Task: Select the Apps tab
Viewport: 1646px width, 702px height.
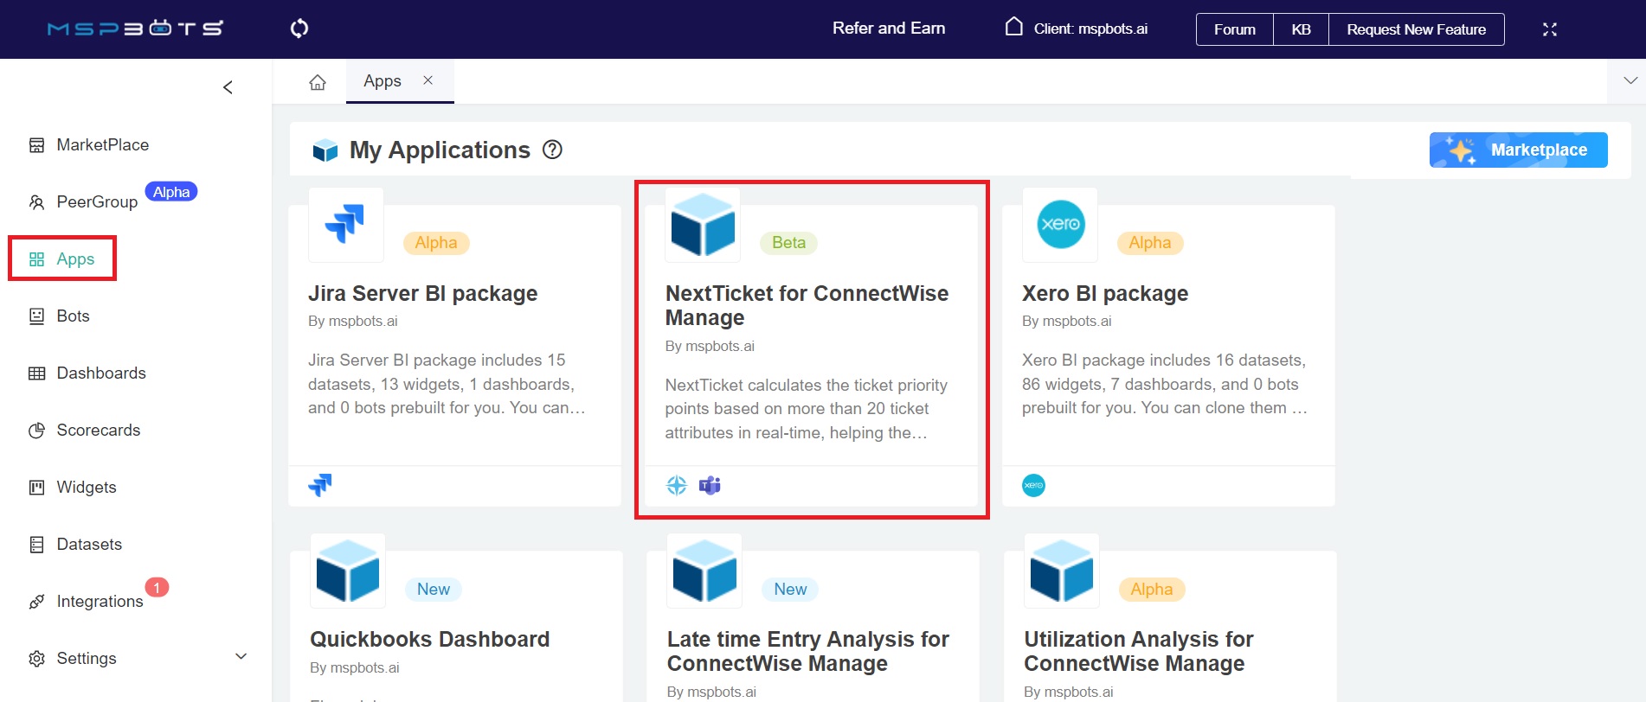Action: 382,81
